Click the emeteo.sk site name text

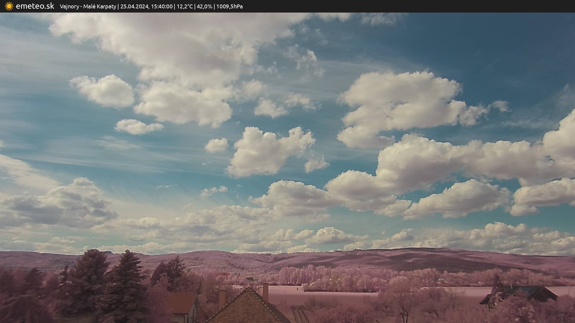[35, 6]
